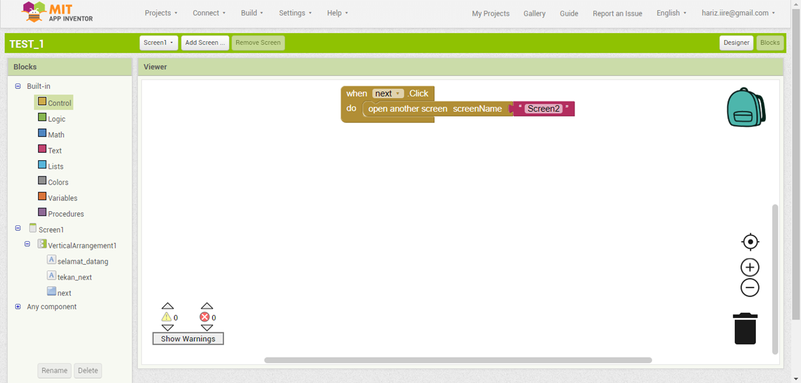Open the backpack icon in the viewer
Image resolution: width=801 pixels, height=383 pixels.
[745, 108]
